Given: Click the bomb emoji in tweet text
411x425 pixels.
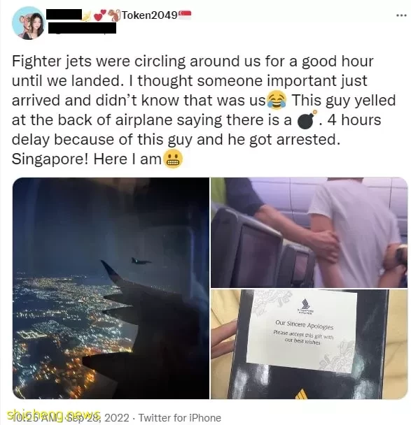Looking at the screenshot, I should coord(307,120).
